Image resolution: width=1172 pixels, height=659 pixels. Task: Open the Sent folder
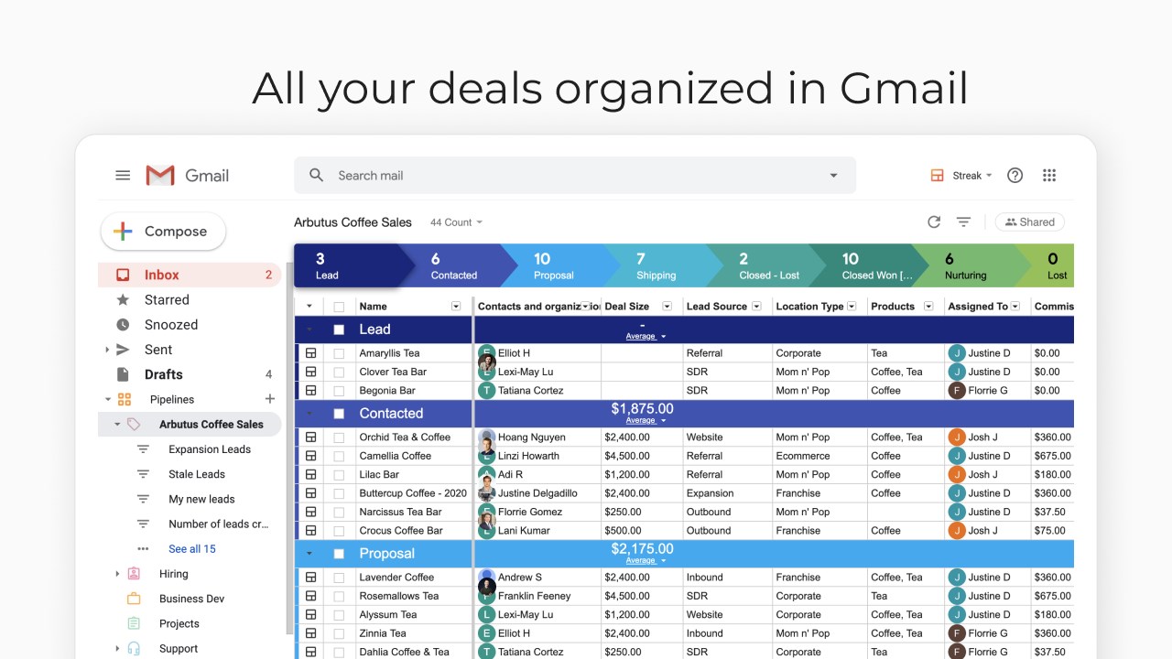[x=190, y=350]
